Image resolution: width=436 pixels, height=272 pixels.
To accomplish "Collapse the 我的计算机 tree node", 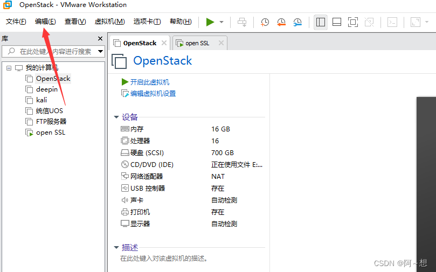I will tap(9, 68).
